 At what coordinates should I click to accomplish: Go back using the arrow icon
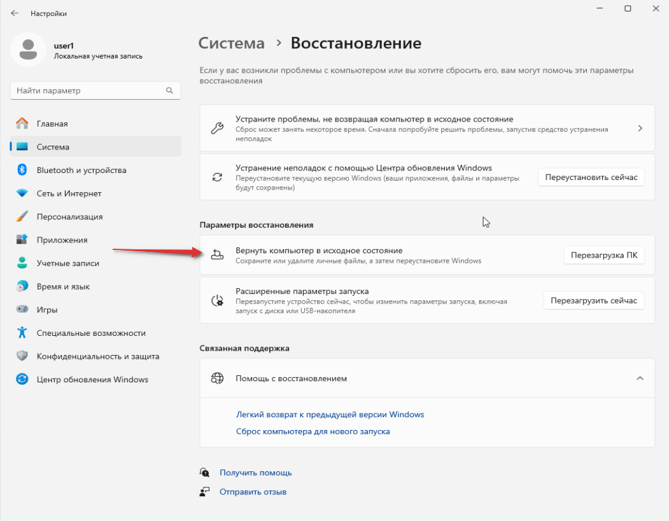[x=15, y=13]
